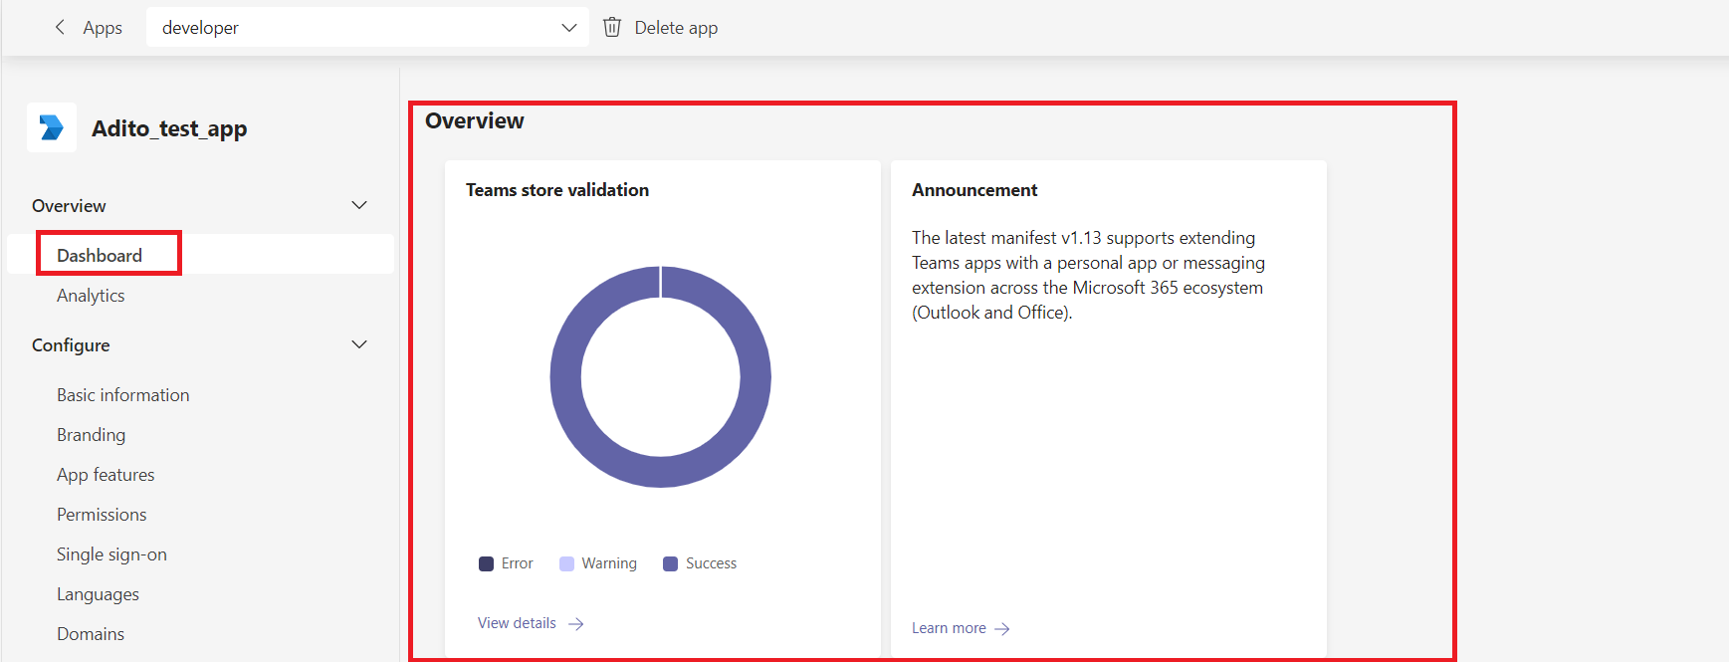
Task: Open View details for store validation
Action: pos(517,623)
